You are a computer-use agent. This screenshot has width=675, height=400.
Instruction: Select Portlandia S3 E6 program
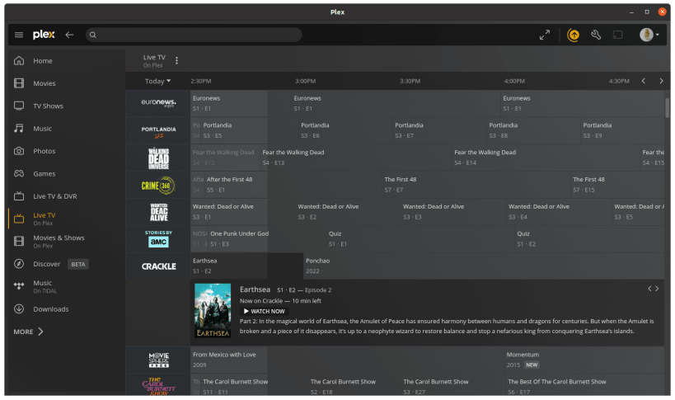tap(345, 130)
